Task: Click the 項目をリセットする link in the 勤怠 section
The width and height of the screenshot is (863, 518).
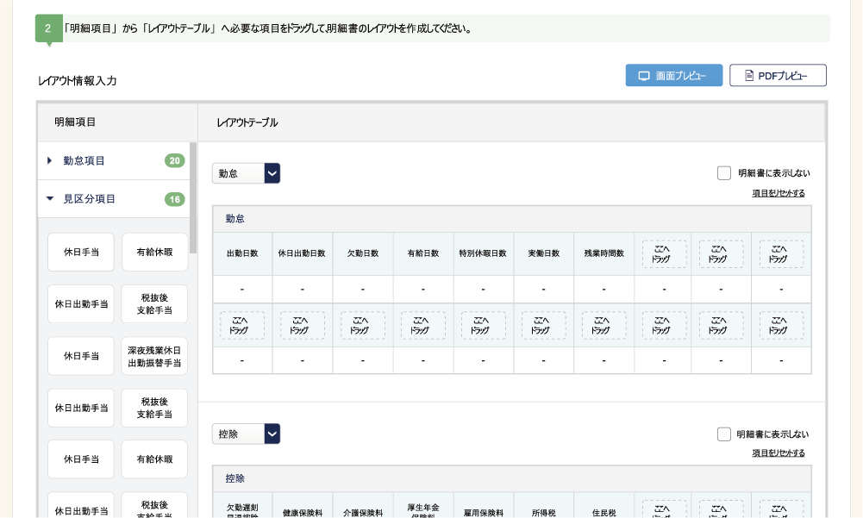Action: 777,190
